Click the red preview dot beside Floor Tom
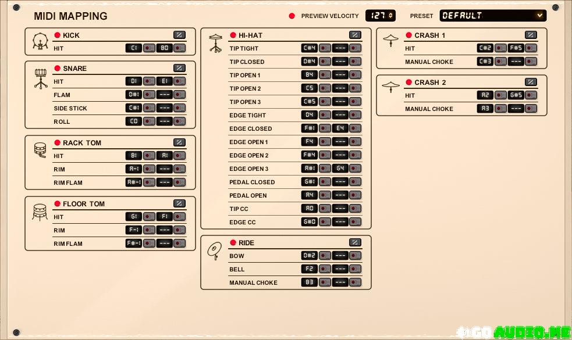Image resolution: width=572 pixels, height=340 pixels. pyautogui.click(x=58, y=204)
